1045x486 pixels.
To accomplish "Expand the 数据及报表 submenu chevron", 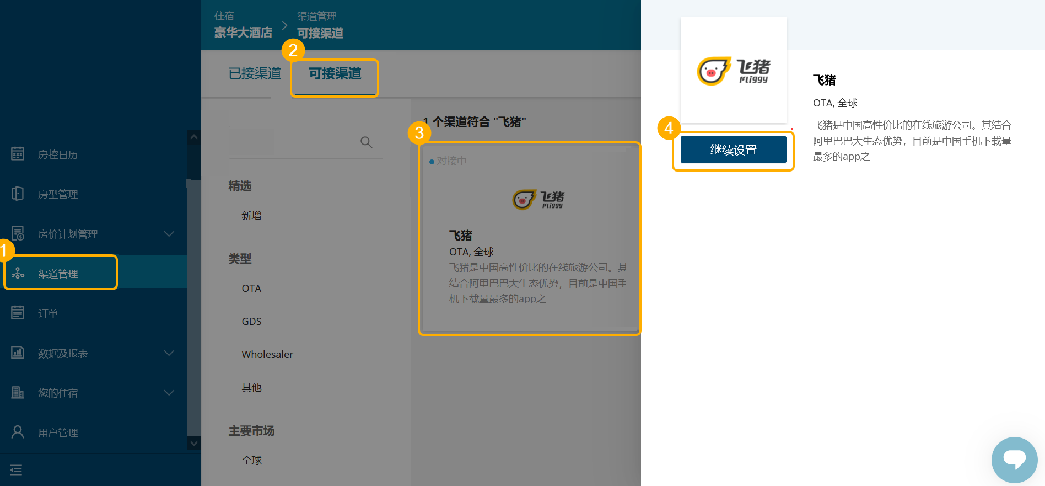I will click(x=169, y=353).
